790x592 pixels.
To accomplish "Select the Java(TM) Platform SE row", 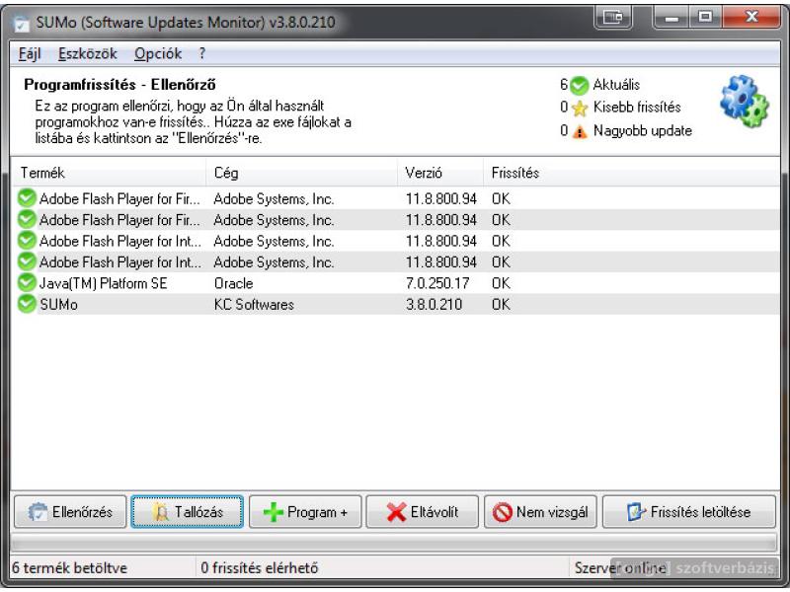I will pyautogui.click(x=396, y=283).
